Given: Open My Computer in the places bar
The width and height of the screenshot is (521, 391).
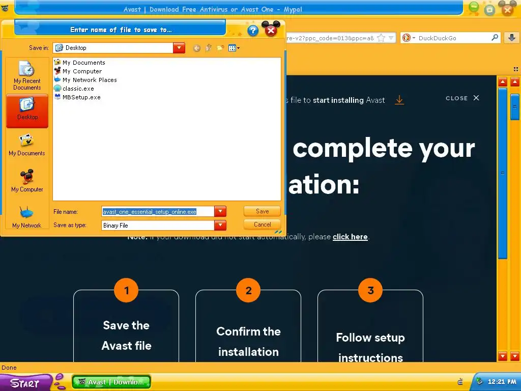Looking at the screenshot, I should pyautogui.click(x=27, y=181).
